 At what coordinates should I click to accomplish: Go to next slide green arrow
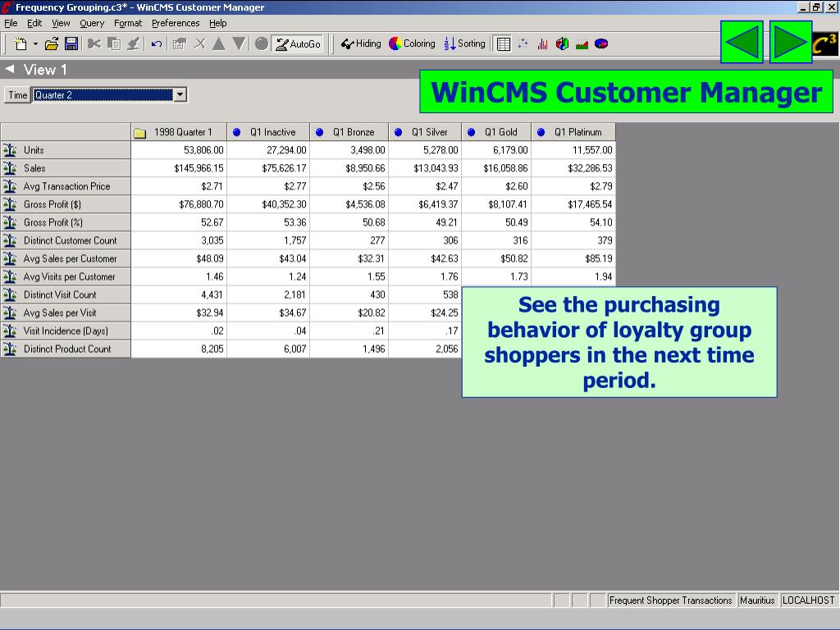click(791, 42)
